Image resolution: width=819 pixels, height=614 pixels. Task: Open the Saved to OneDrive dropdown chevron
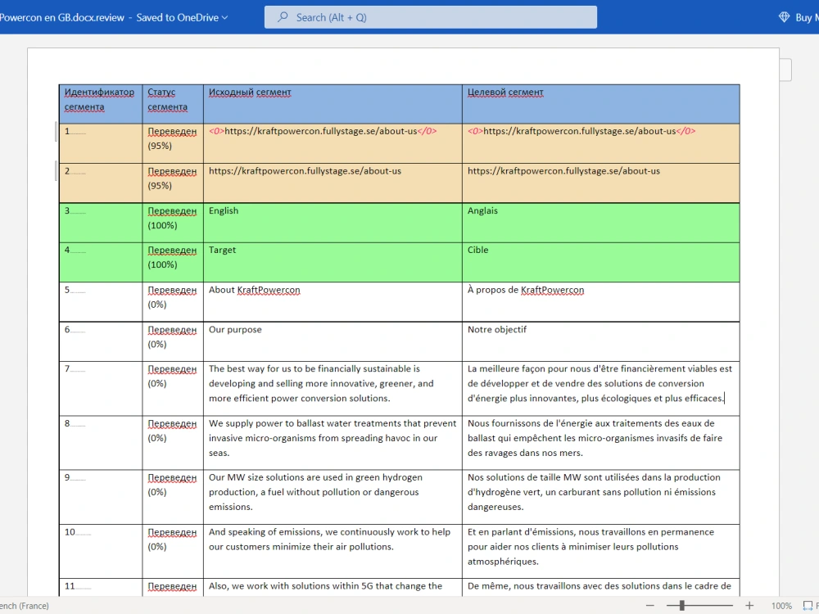click(x=225, y=18)
